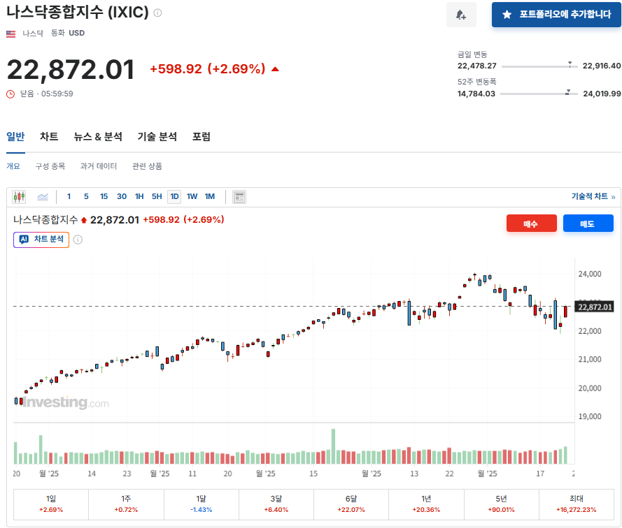Click the 22,872.01 price label on chart axis
This screenshot has height=528, width=622.
click(x=595, y=307)
